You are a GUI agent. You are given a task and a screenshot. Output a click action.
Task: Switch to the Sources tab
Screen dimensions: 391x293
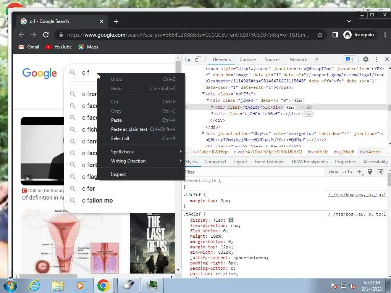click(x=273, y=59)
